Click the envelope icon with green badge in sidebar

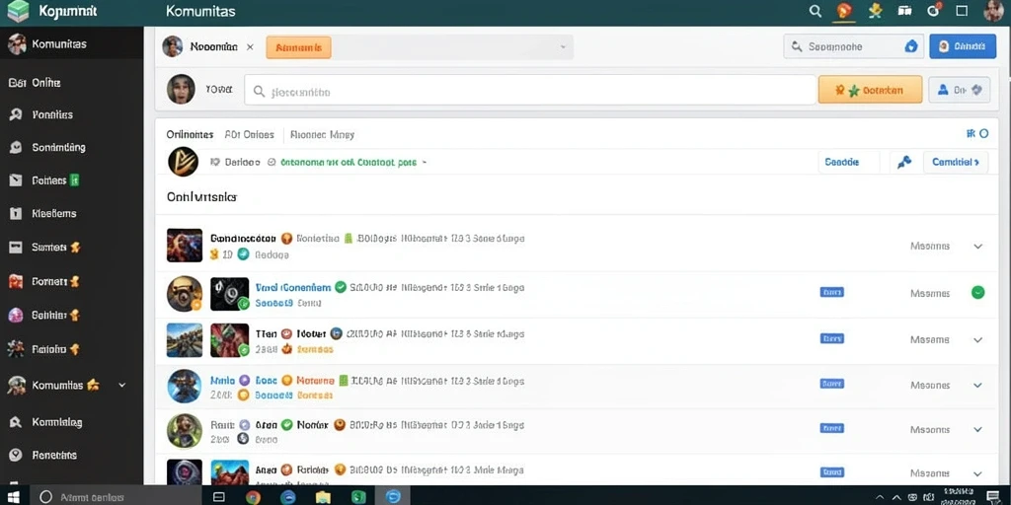point(16,180)
